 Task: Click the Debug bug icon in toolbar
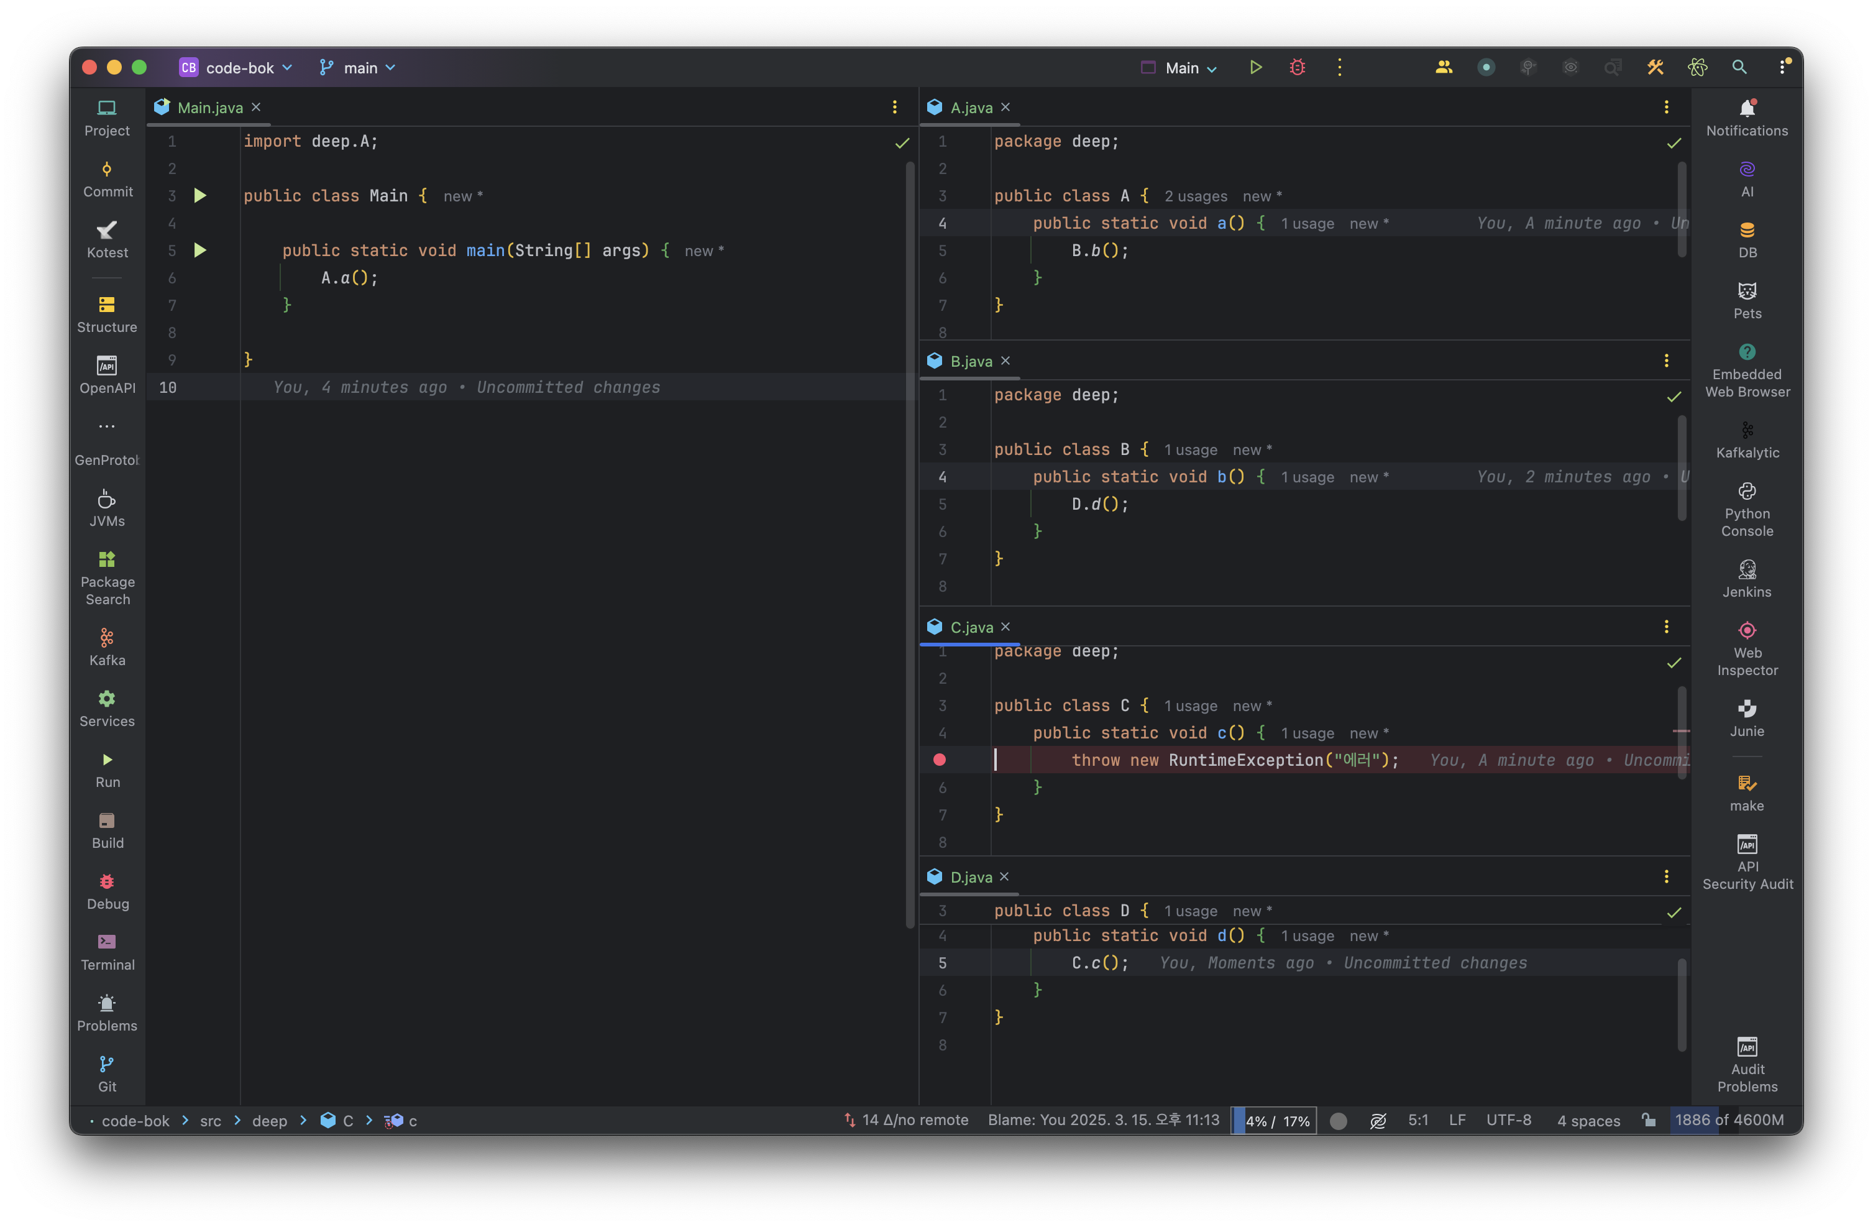pyautogui.click(x=1297, y=68)
